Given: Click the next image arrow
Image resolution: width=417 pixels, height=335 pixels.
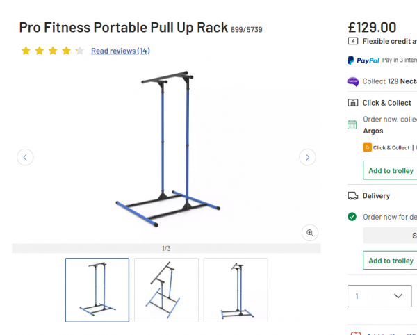Looking at the screenshot, I should pos(307,157).
